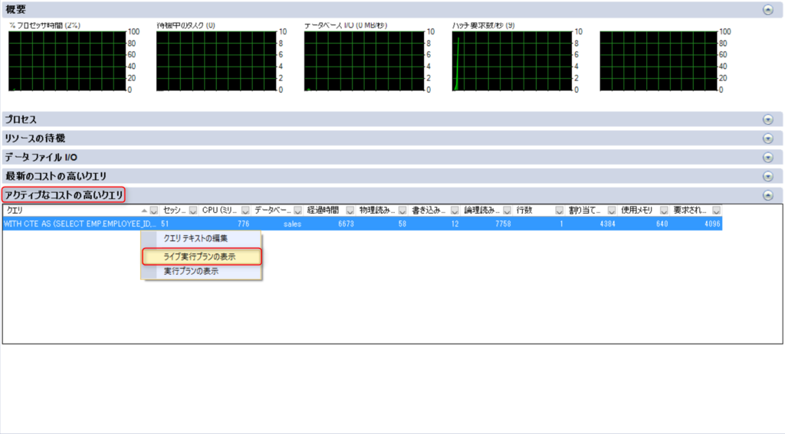This screenshot has height=434, width=785.
Task: Collapse the アクティブなコストの高いクエリ section
Action: [x=767, y=195]
